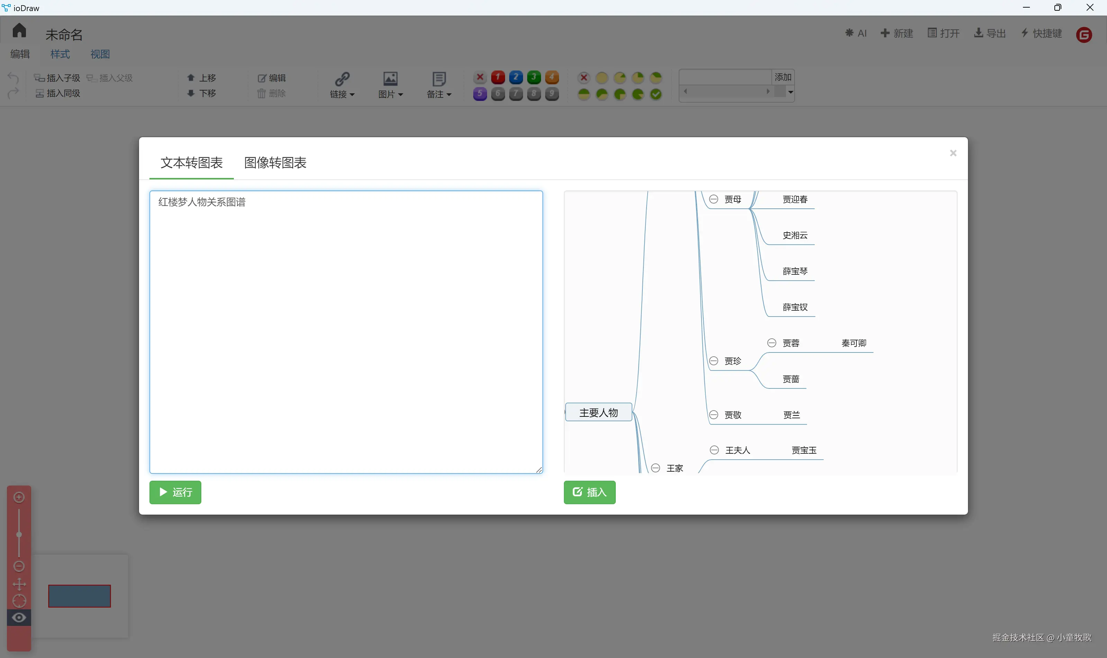Click the undo arrow icon
Screen dimensions: 1107x658
click(13, 78)
